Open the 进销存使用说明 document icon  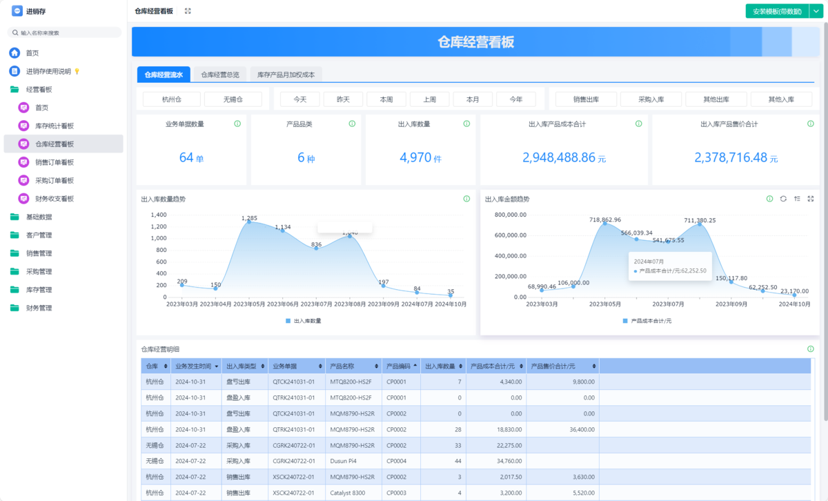14,71
